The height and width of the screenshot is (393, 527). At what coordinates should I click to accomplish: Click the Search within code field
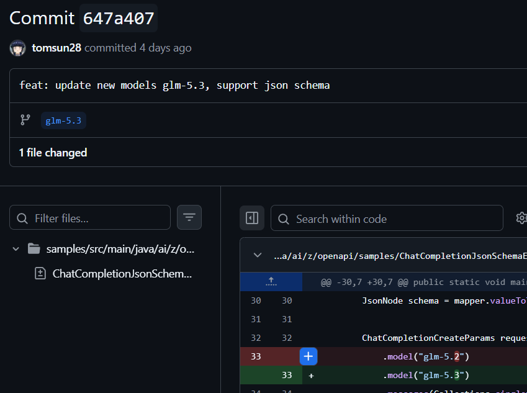click(x=387, y=218)
